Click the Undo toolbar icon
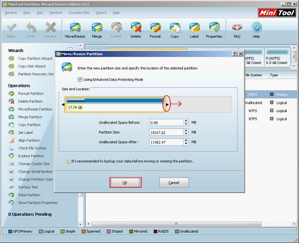299x243 pixels. (x=31, y=27)
